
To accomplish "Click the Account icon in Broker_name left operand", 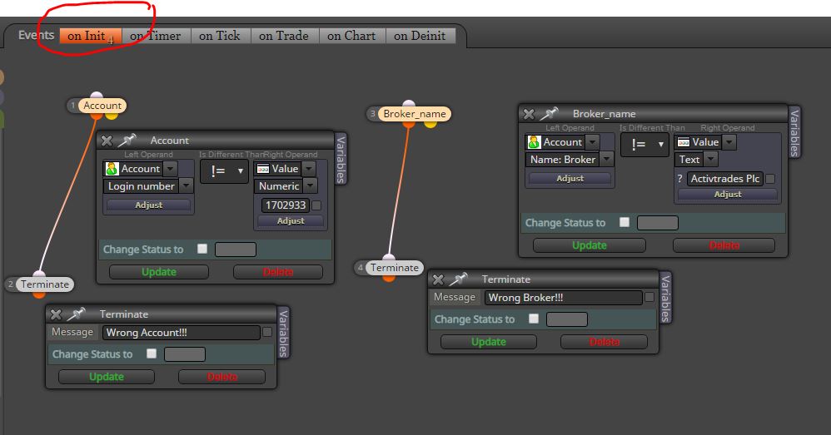I will pyautogui.click(x=535, y=142).
